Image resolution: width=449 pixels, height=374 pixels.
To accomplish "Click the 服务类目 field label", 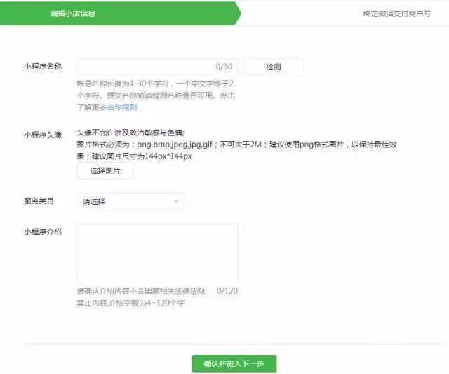I will (x=38, y=201).
